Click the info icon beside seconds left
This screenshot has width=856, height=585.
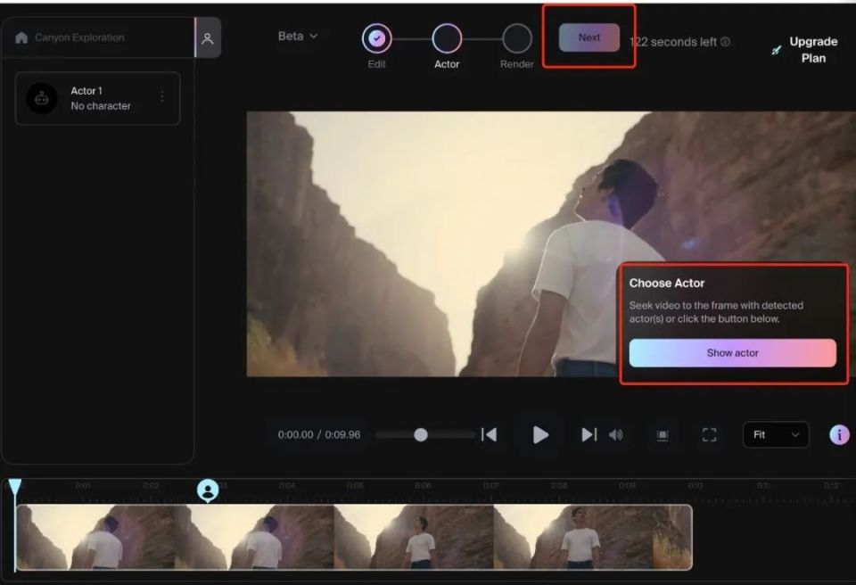(725, 42)
